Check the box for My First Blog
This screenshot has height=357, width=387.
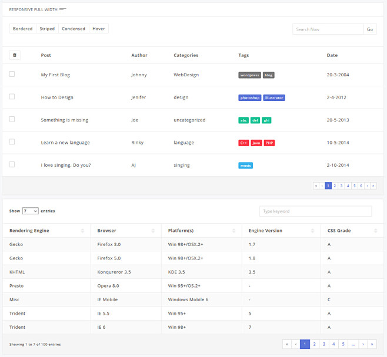click(12, 74)
